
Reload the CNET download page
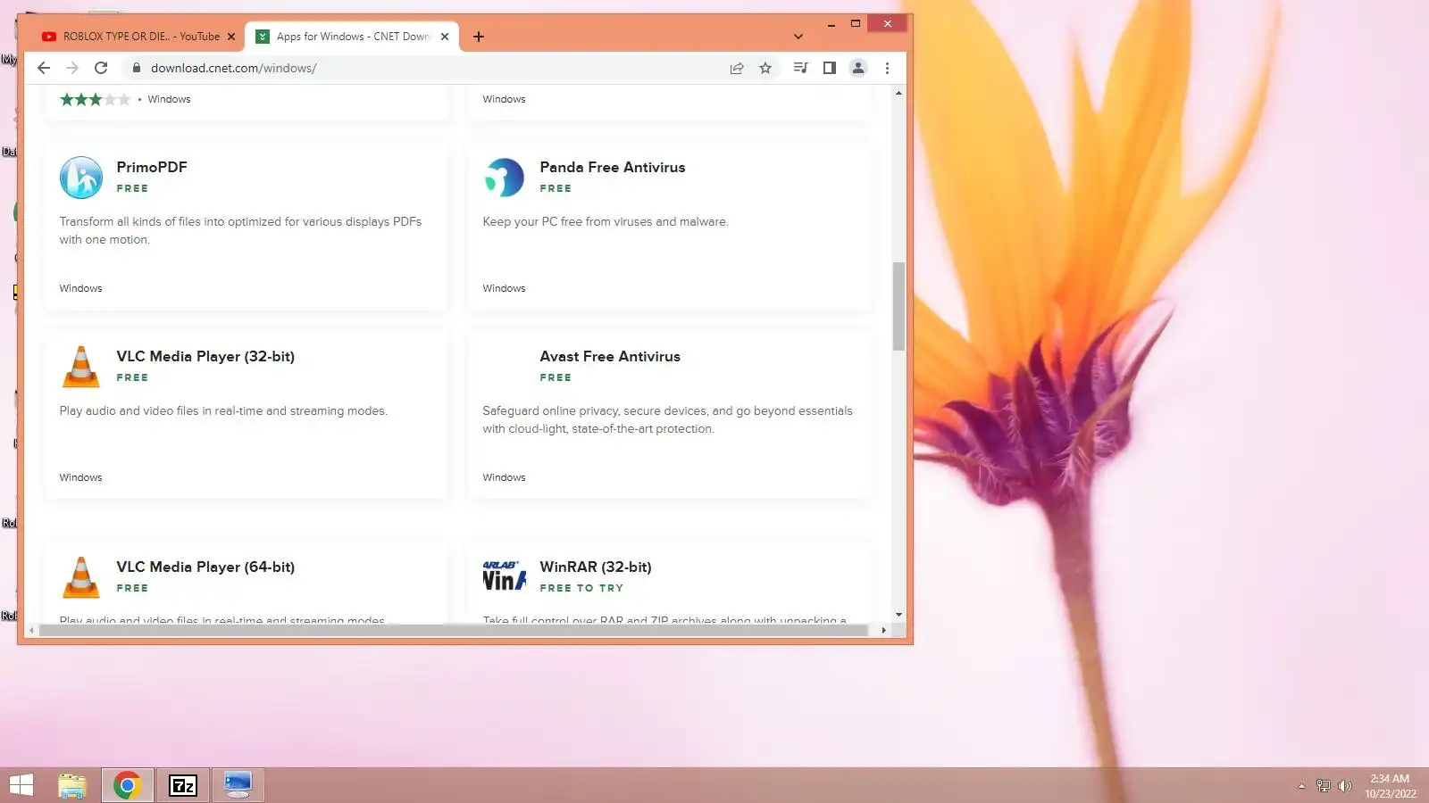click(x=101, y=68)
